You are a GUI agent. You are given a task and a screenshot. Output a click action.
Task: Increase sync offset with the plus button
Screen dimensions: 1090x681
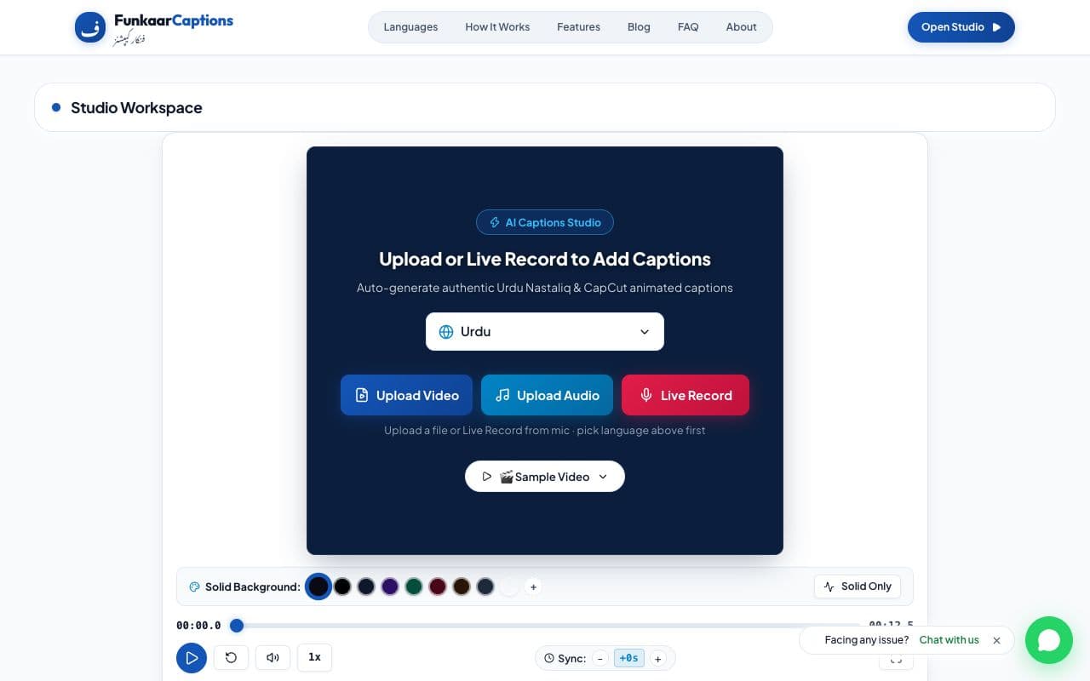click(657, 658)
